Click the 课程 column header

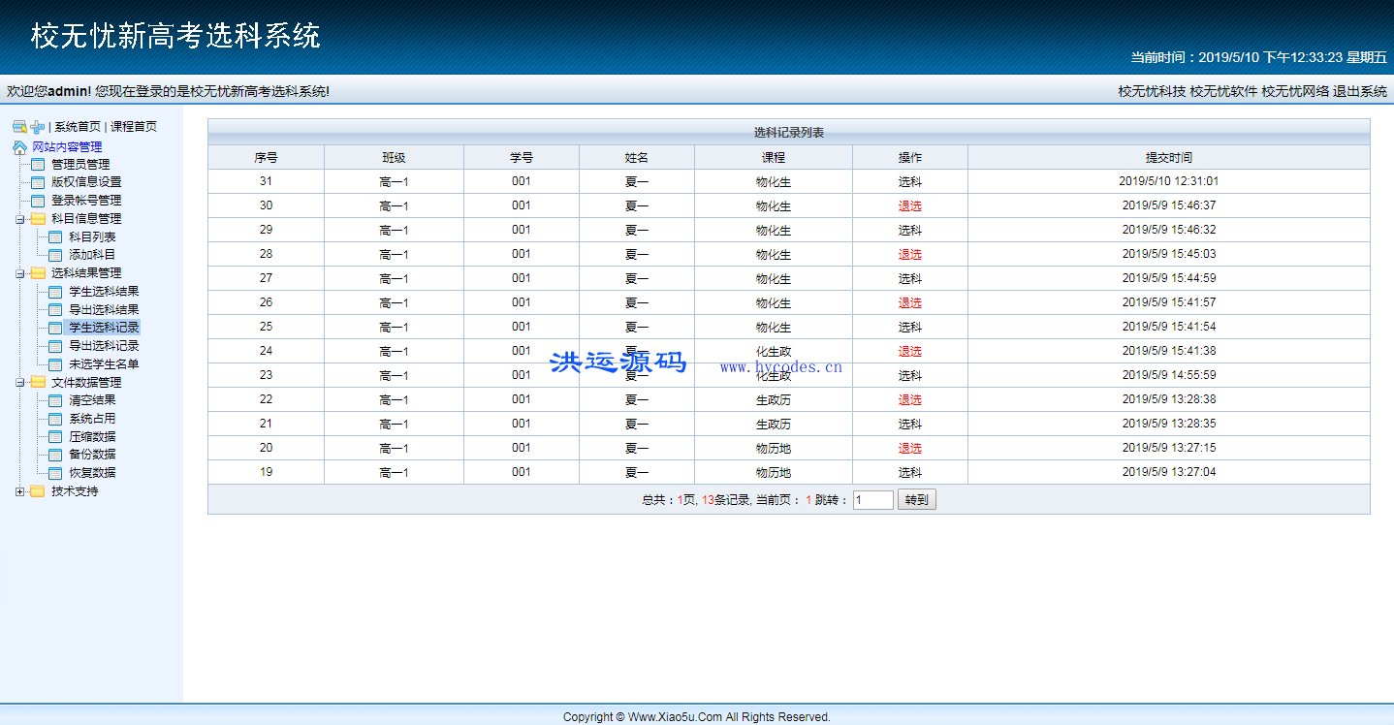774,157
